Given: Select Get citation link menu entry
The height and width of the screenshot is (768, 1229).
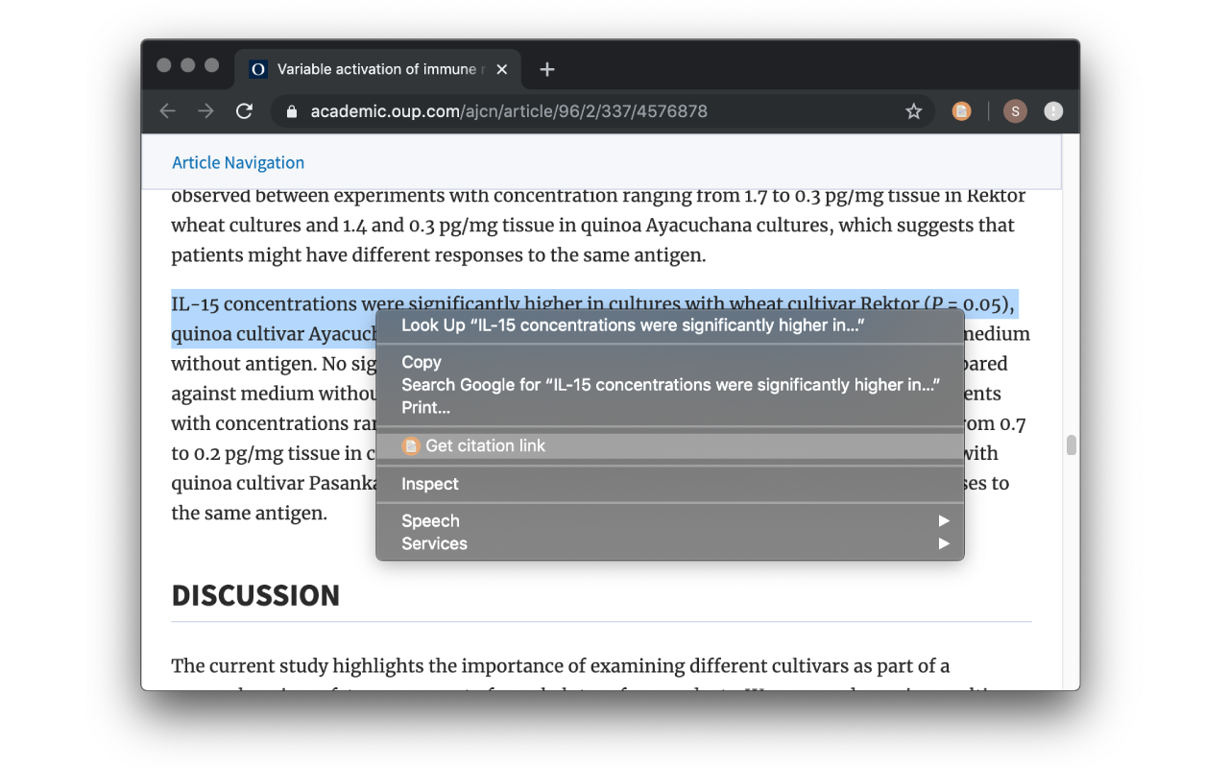Looking at the screenshot, I should click(x=670, y=445).
